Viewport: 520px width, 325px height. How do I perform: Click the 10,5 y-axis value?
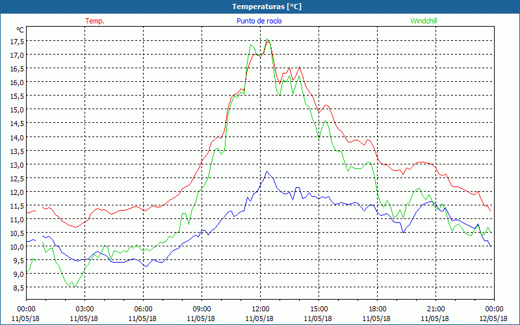click(x=18, y=233)
